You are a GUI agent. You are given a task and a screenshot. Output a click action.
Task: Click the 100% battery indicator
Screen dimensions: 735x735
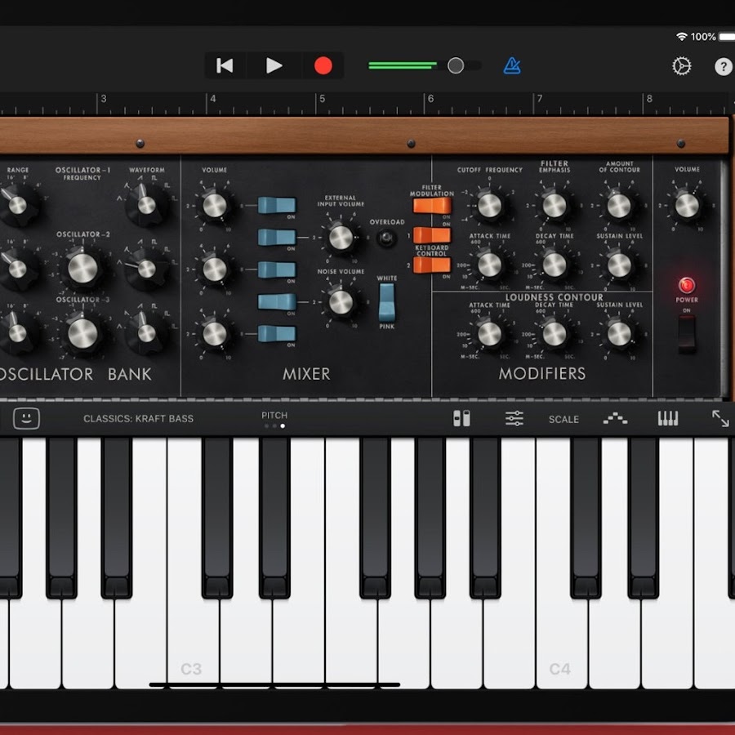point(712,37)
